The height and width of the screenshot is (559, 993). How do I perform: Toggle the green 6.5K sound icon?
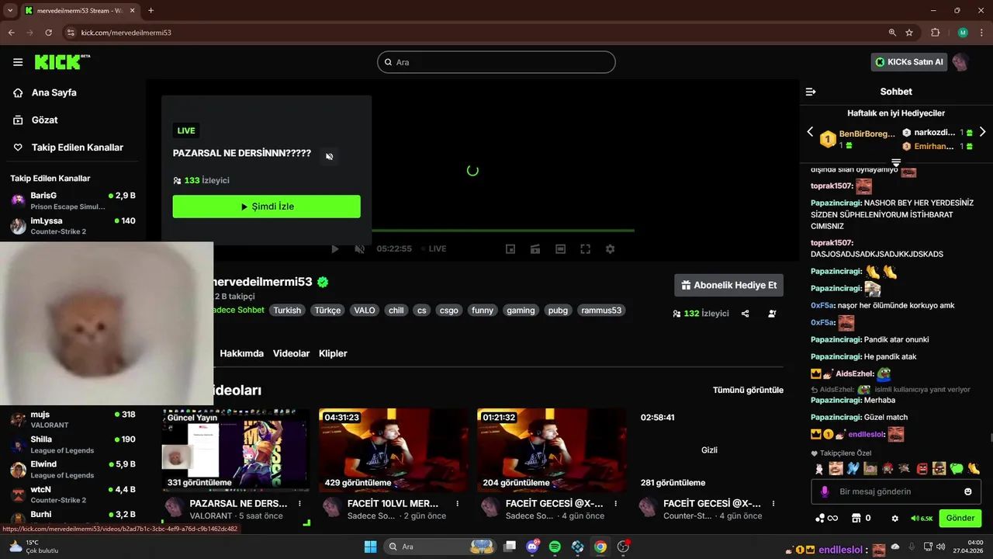coord(922,518)
